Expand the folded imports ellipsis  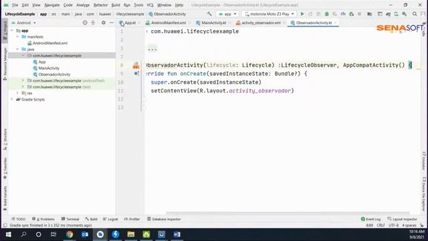152,49
